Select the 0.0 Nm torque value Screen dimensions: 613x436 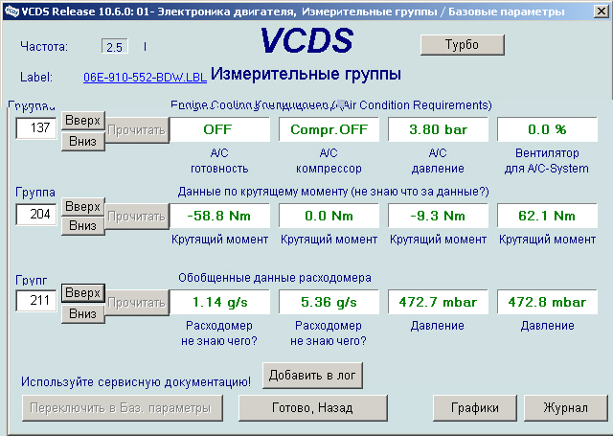(x=329, y=216)
